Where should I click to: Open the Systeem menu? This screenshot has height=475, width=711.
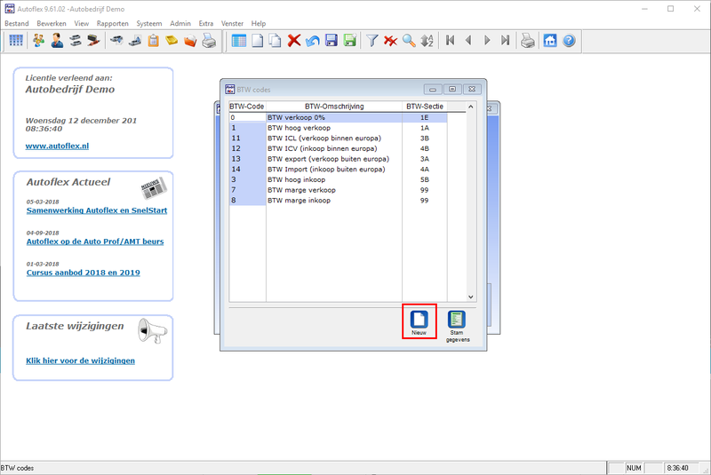coord(149,24)
